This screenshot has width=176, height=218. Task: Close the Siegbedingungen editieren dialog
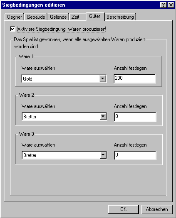coord(171,5)
